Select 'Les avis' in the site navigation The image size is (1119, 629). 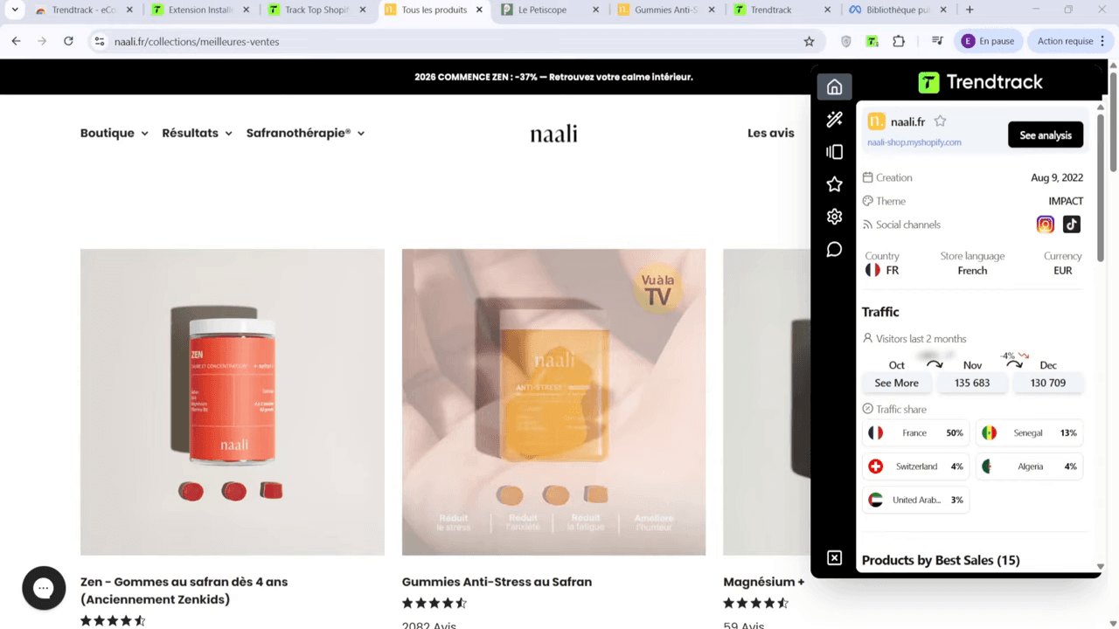(770, 133)
